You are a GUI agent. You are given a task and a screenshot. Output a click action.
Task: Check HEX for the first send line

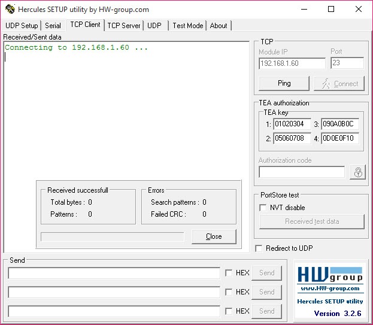point(229,273)
